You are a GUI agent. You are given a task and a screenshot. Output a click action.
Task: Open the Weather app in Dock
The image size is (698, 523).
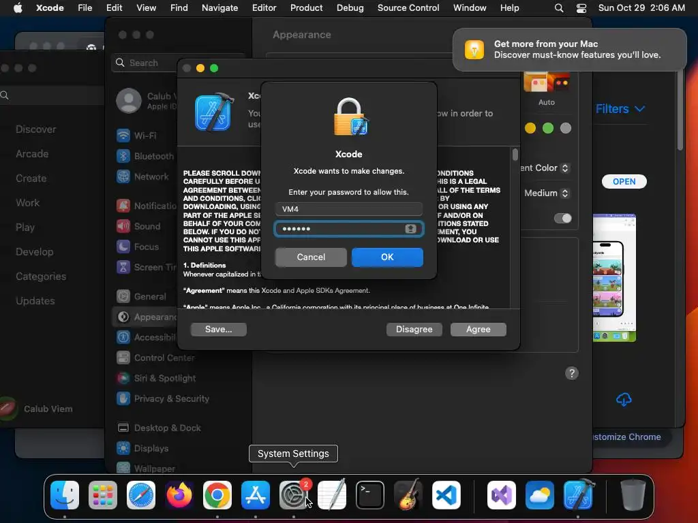pos(540,495)
